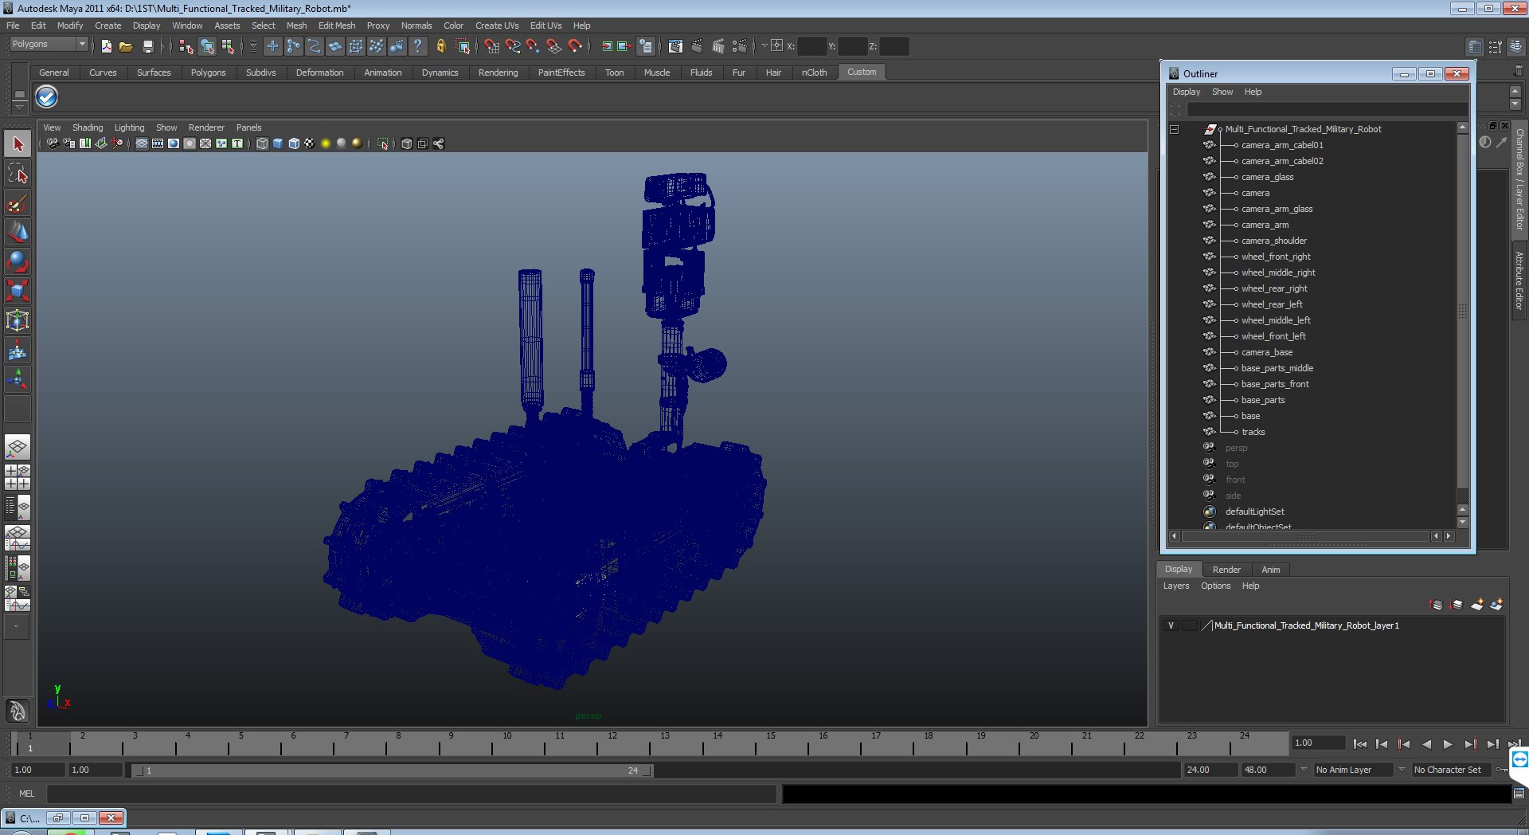The height and width of the screenshot is (835, 1529).
Task: Switch to single perspective view layout
Action: click(18, 446)
